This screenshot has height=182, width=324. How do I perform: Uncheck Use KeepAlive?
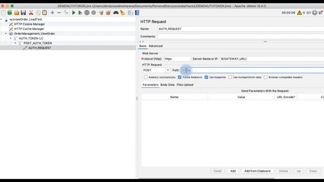pyautogui.click(x=206, y=77)
